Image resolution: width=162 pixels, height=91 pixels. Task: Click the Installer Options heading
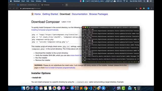pos(41,73)
